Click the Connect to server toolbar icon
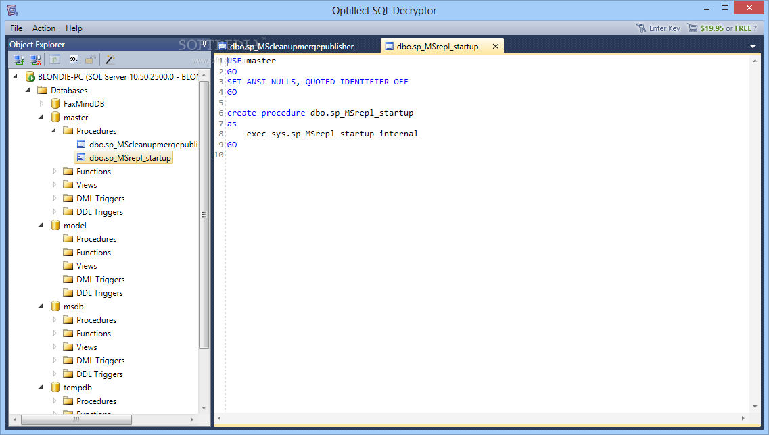Screen dimensions: 769x435 [x=19, y=59]
